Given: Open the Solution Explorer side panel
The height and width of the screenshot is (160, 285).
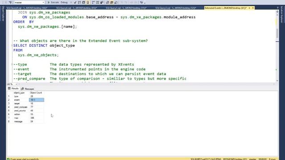Looking at the screenshot, I should [x=282, y=14].
